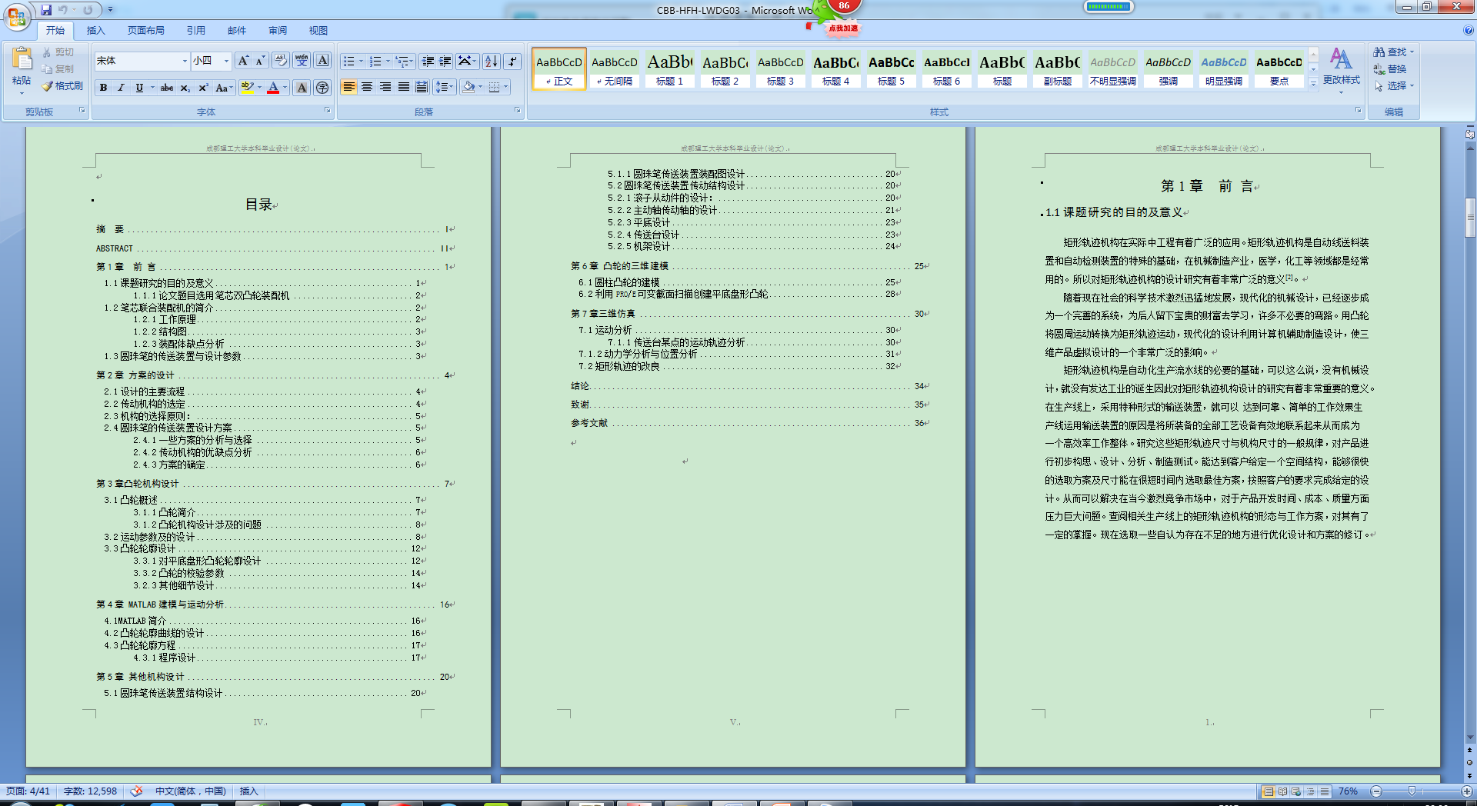Viewport: 1477px width, 806px height.
Task: Switch to the 审阅 ribbon tab
Action: [x=278, y=31]
